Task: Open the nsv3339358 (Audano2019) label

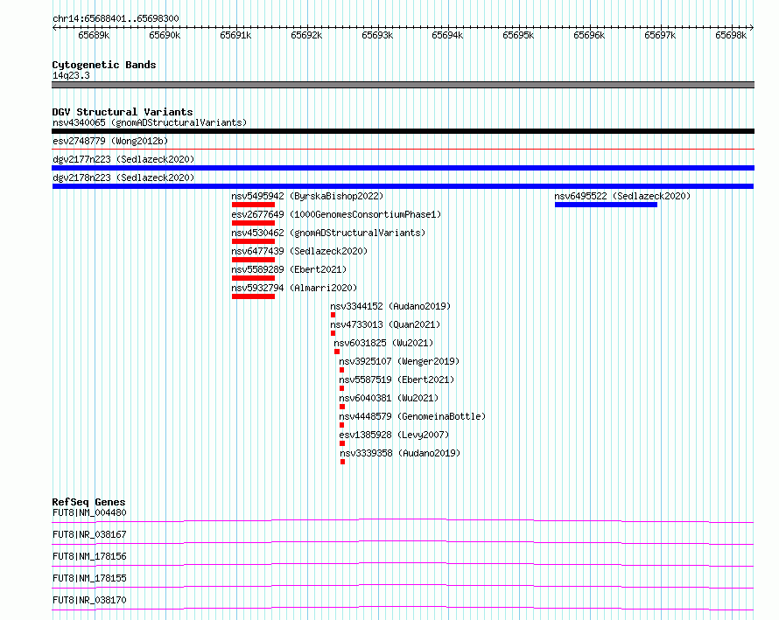Action: tap(400, 453)
